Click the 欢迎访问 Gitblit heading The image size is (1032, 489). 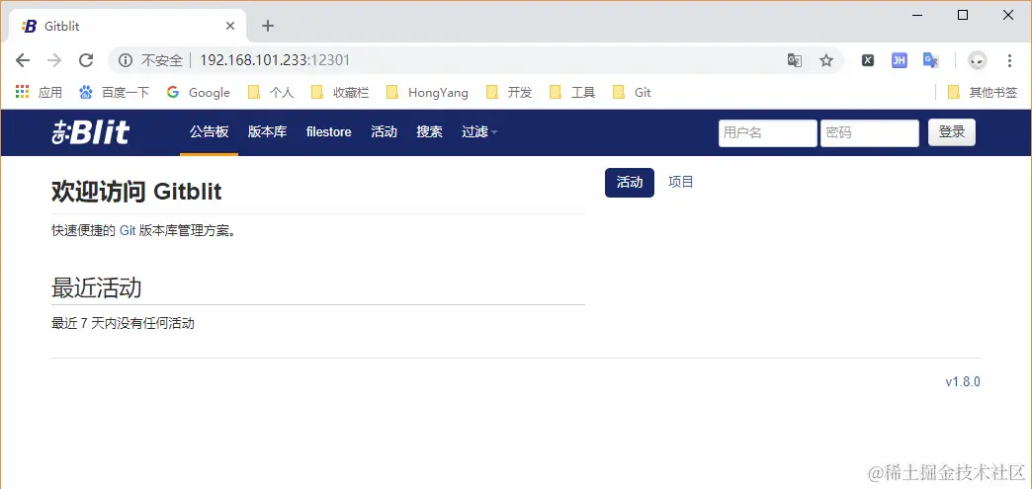136,192
